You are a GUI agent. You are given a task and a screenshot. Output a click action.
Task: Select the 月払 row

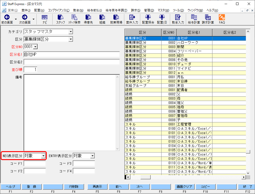pyautogui.click(x=185, y=77)
